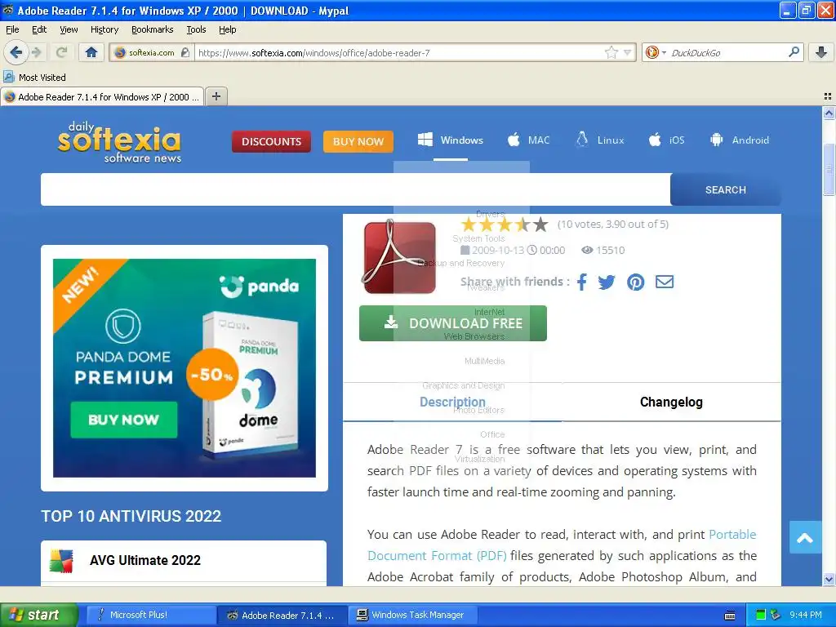Switch to the Changelog tab

(671, 402)
